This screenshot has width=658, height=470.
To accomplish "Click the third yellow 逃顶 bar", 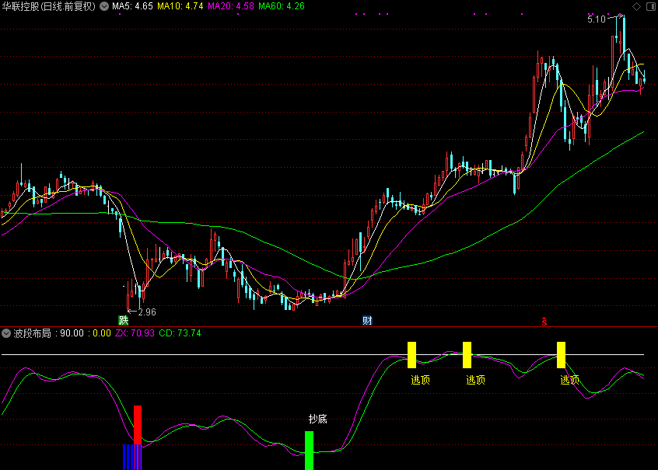I will [x=561, y=355].
